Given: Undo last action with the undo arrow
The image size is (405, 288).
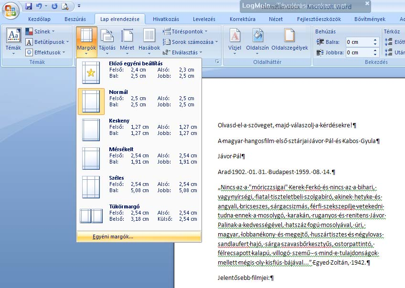Looking at the screenshot, I should [39, 6].
